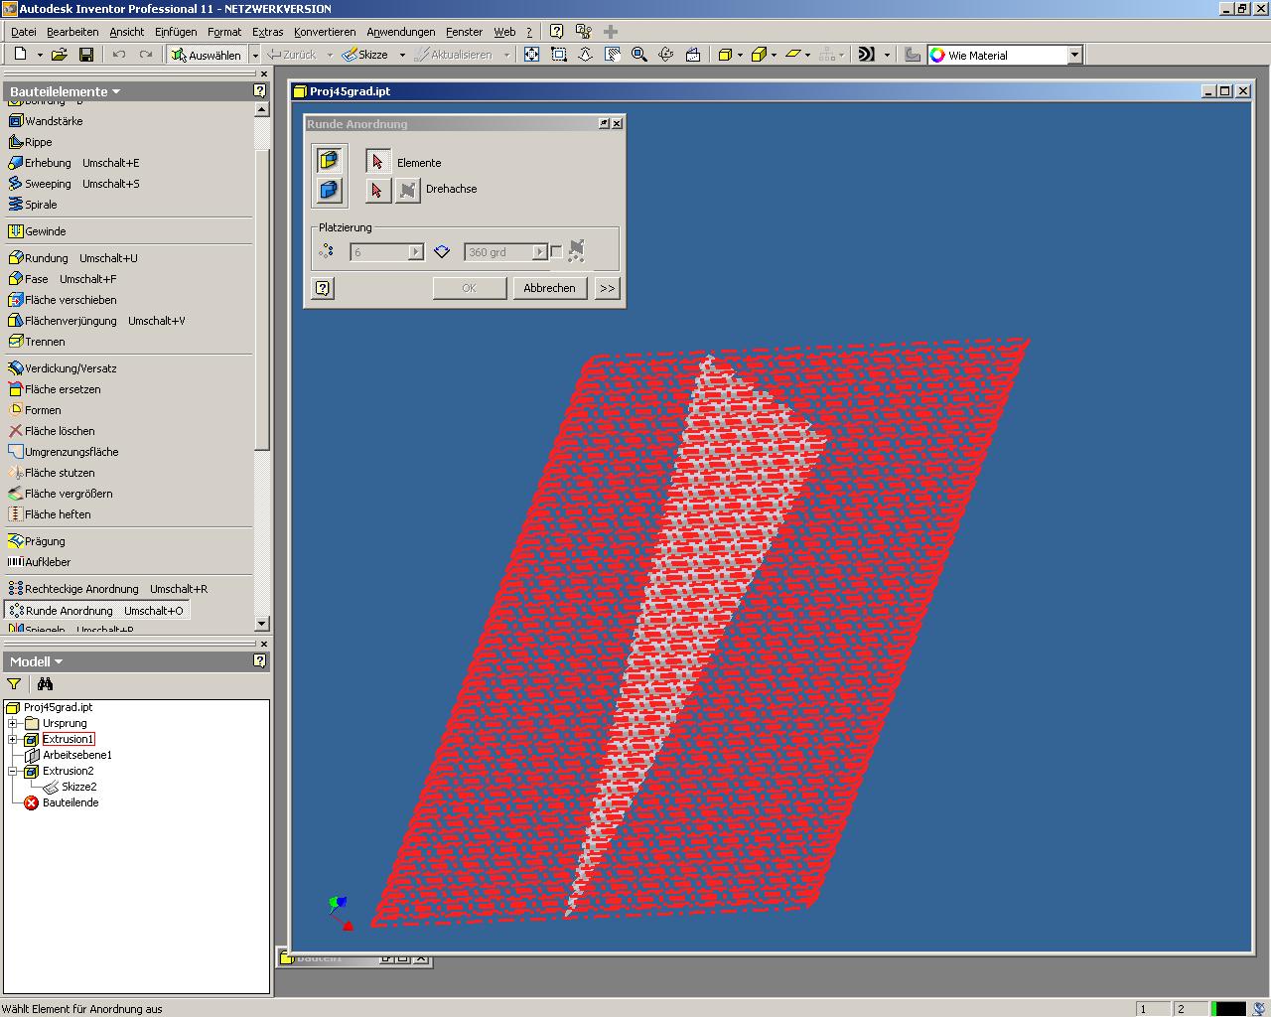Click the Drehachse selection arrow button

[x=377, y=189]
